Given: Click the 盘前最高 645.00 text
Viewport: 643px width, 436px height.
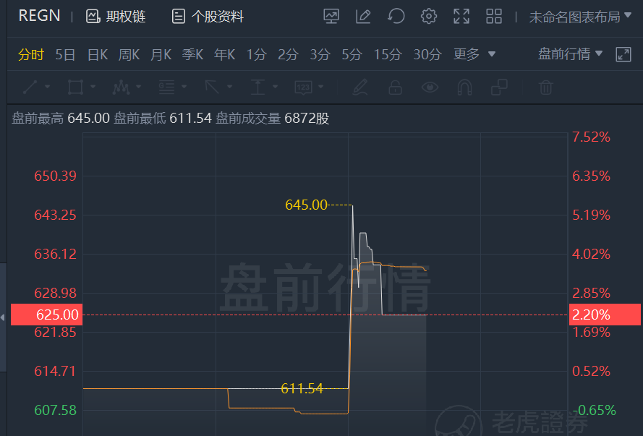Looking at the screenshot, I should coord(61,119).
